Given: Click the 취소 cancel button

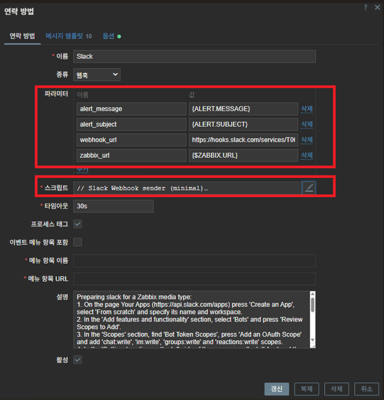Looking at the screenshot, I should [366, 389].
